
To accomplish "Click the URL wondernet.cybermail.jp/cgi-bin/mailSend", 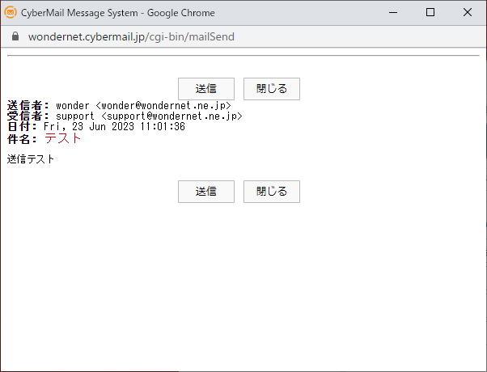I will 131,36.
